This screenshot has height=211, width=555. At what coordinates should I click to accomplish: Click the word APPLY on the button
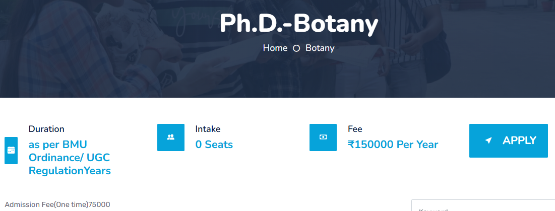519,140
